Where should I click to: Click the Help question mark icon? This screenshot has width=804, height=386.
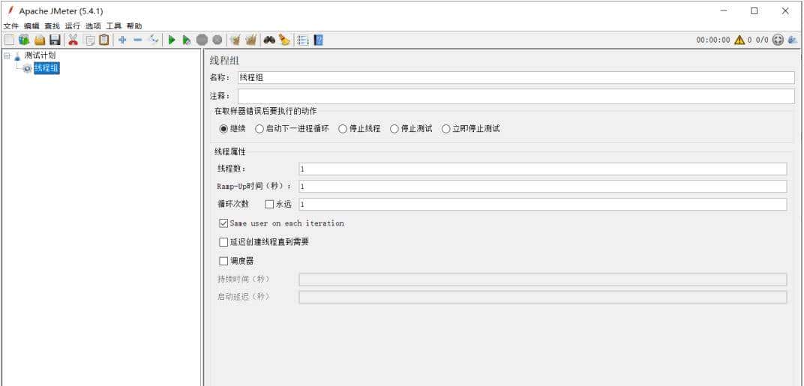tap(319, 40)
